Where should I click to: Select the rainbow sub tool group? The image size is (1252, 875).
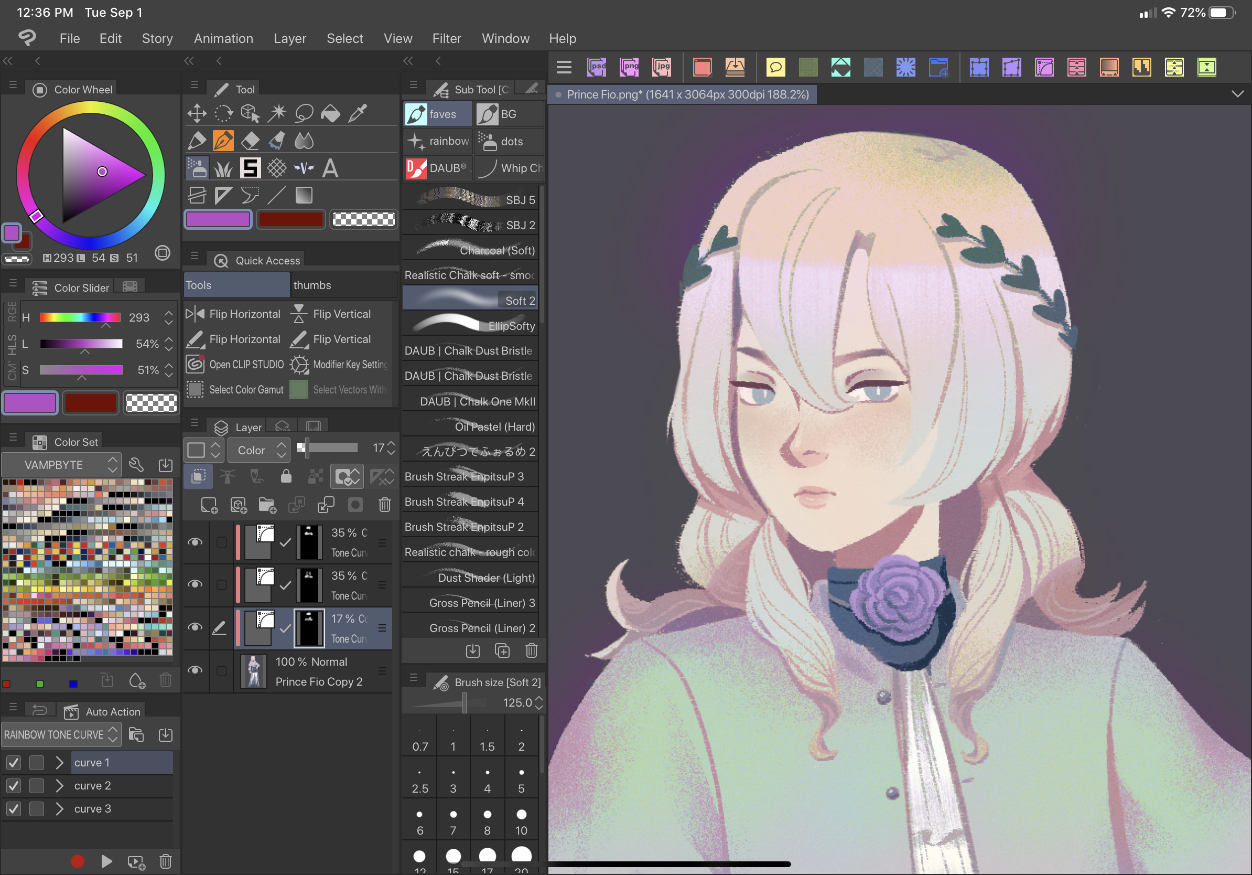[438, 141]
